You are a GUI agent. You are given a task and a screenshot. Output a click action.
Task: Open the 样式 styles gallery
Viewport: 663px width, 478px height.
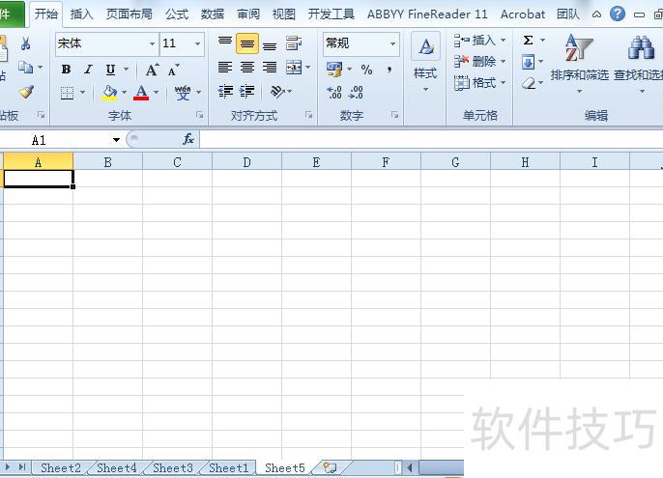[x=425, y=64]
